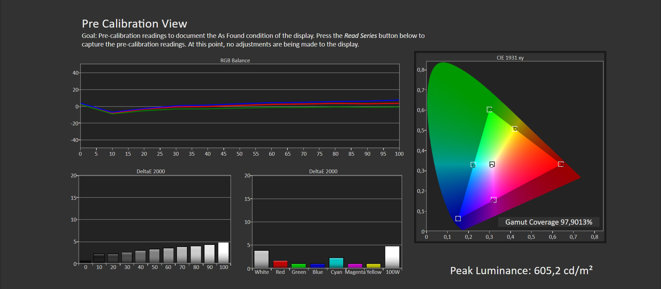The width and height of the screenshot is (661, 289).
Task: Select the cyan target marker in CIE diagram
Action: pyautogui.click(x=473, y=165)
